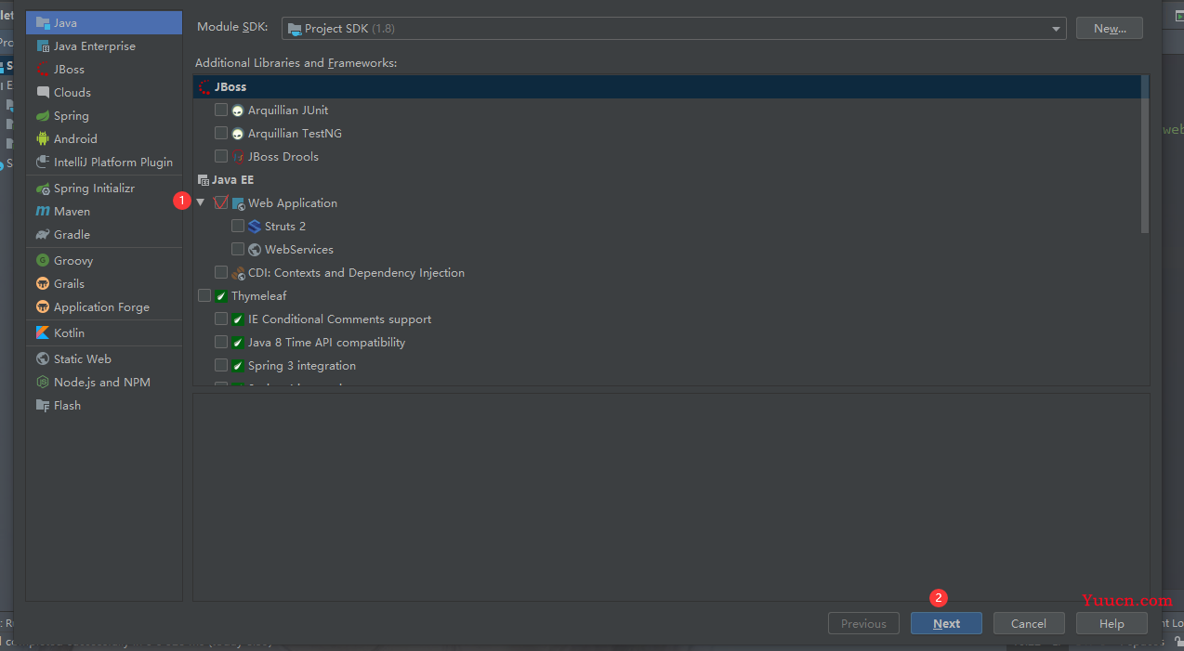This screenshot has width=1184, height=651.
Task: Enable Java 8 Time API compatibility checkbox
Action: 221,342
